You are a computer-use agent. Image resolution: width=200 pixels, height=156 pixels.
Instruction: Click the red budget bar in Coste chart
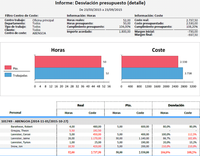pos(150,62)
